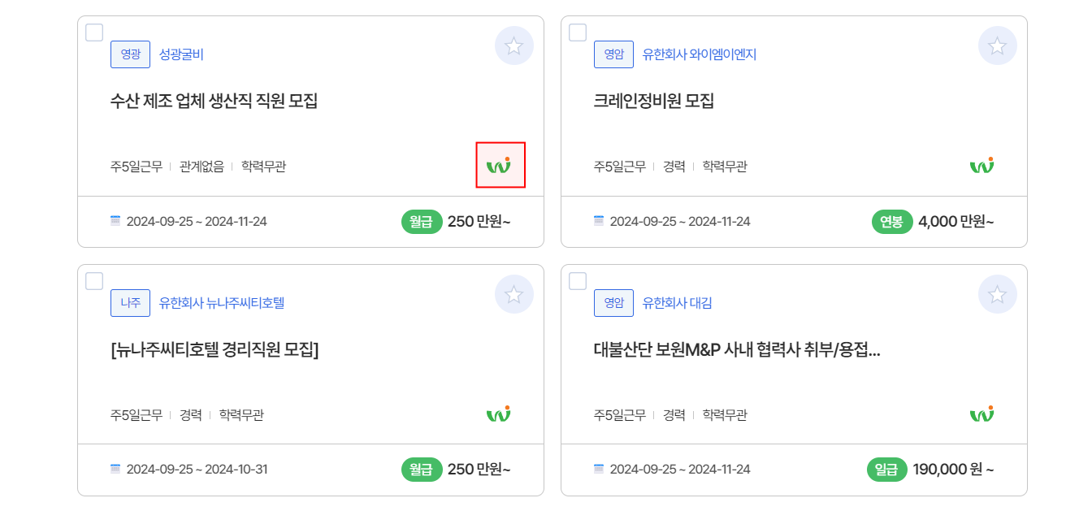
Task: Click the Worknet logo in 크레인정비원 card
Action: pos(982,165)
